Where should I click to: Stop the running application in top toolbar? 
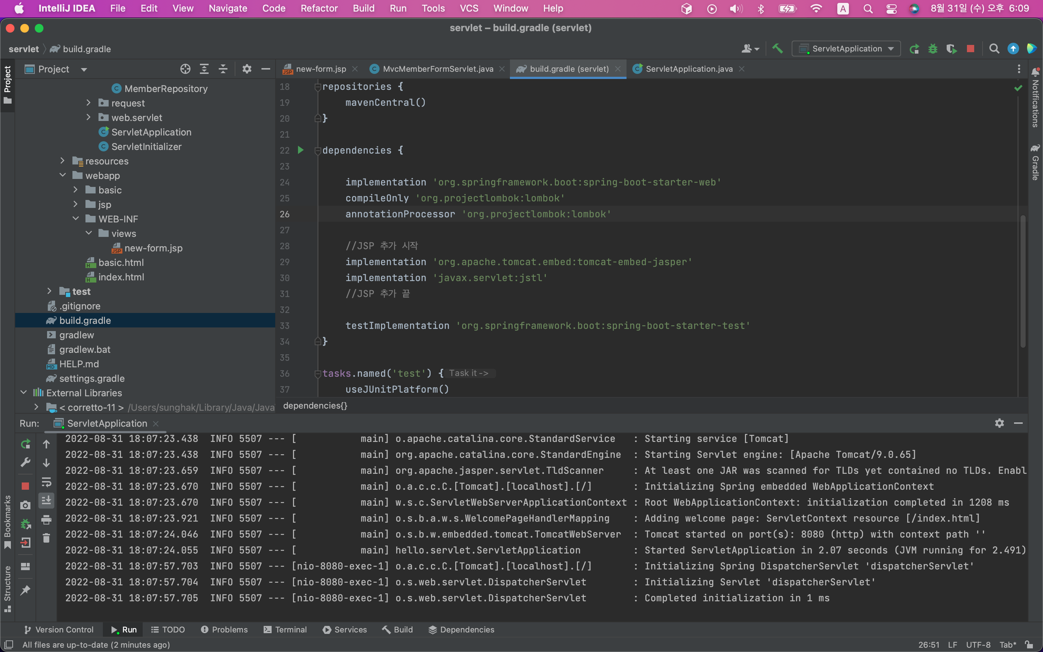pos(971,49)
